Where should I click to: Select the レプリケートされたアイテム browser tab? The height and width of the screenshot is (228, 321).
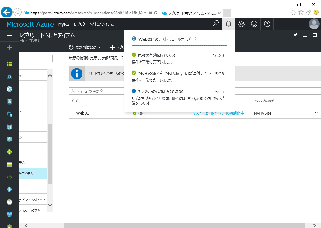(x=191, y=13)
